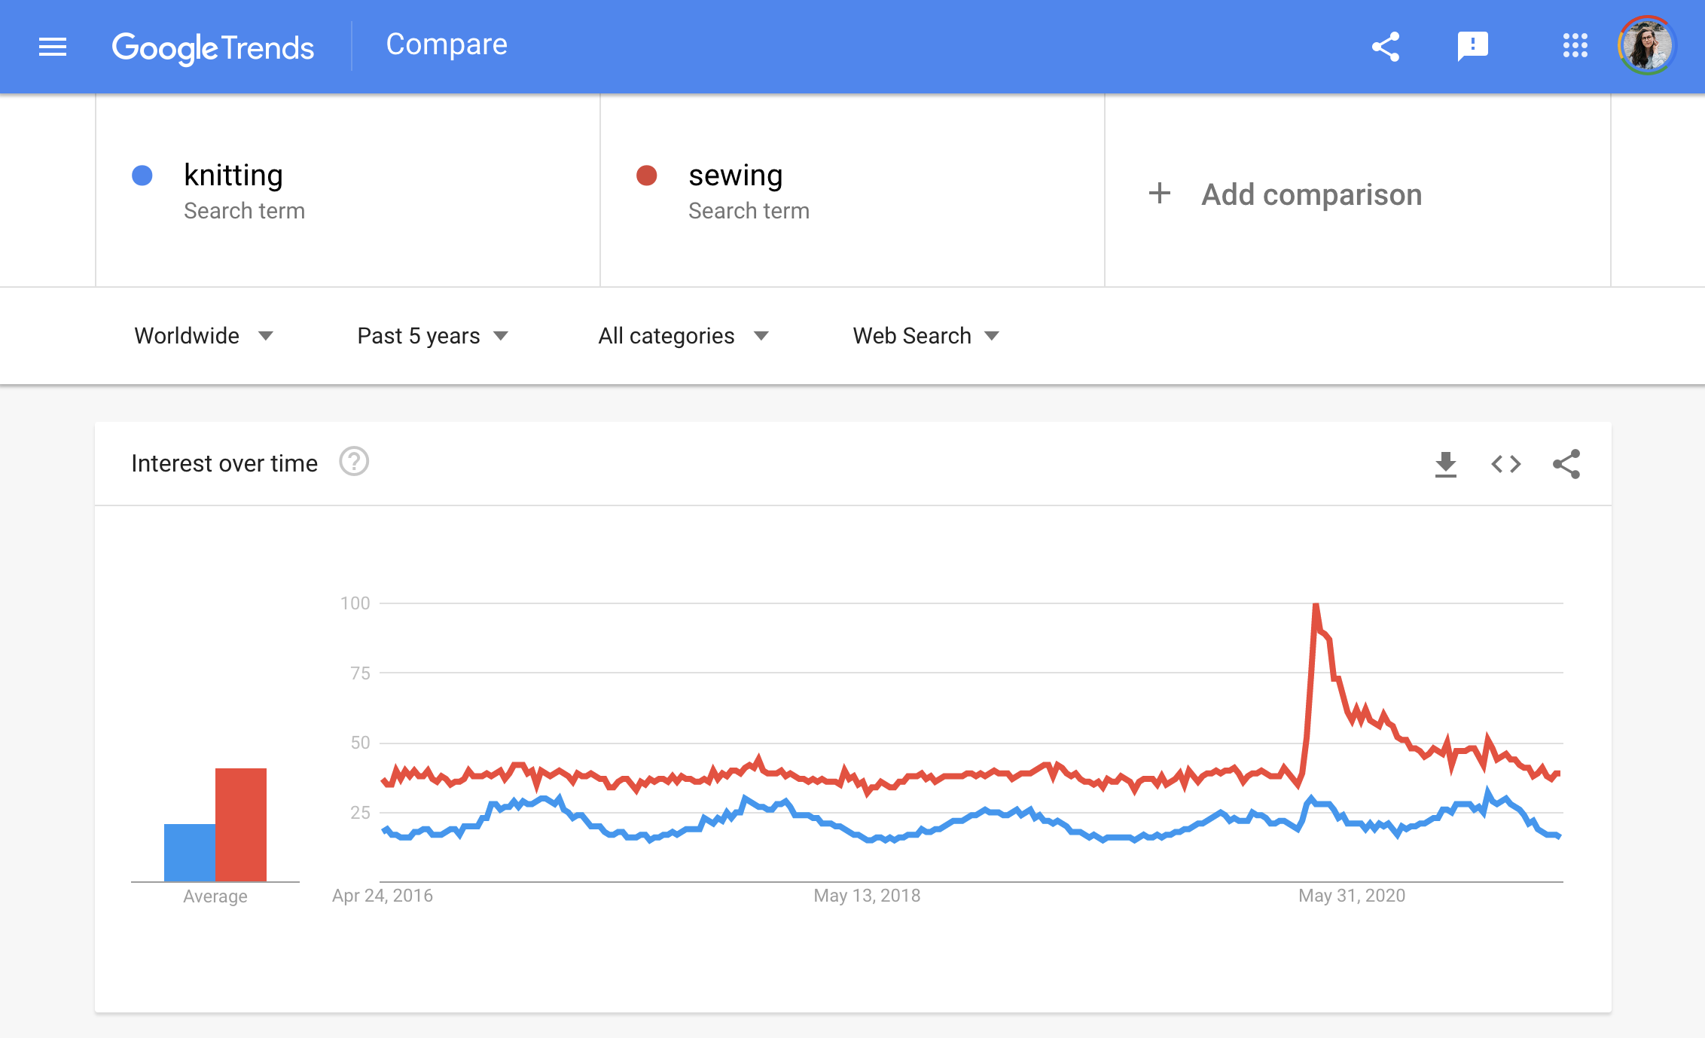This screenshot has height=1038, width=1705.
Task: Click the blue knitting color dot
Action: [142, 176]
